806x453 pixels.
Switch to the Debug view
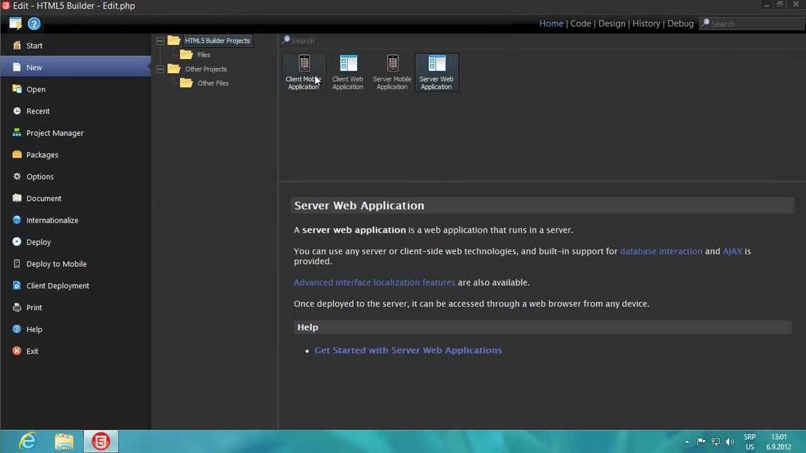[x=680, y=23]
